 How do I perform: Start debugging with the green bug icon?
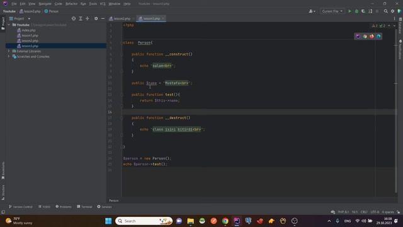(x=356, y=11)
